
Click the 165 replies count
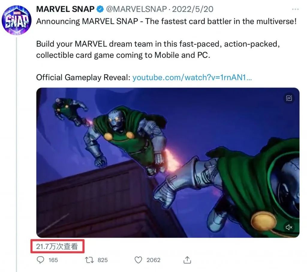53,260
